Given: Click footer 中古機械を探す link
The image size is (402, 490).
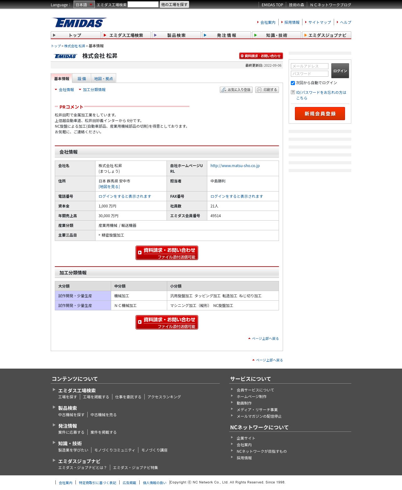Looking at the screenshot, I should click(71, 415).
